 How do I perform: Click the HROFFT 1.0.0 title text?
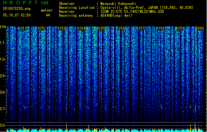(x=26, y=3)
